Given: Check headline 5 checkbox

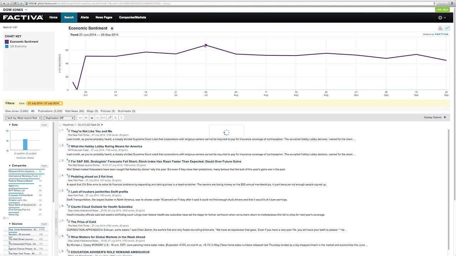Looking at the screenshot, I should pos(60,191).
